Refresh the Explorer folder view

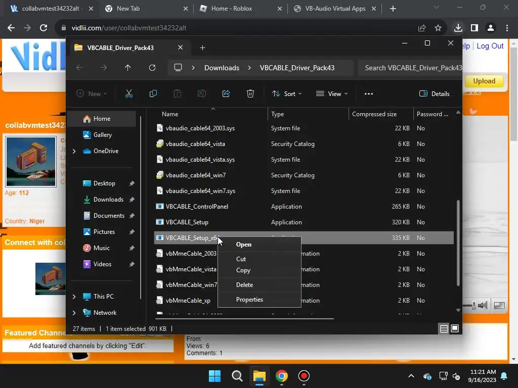(x=152, y=68)
